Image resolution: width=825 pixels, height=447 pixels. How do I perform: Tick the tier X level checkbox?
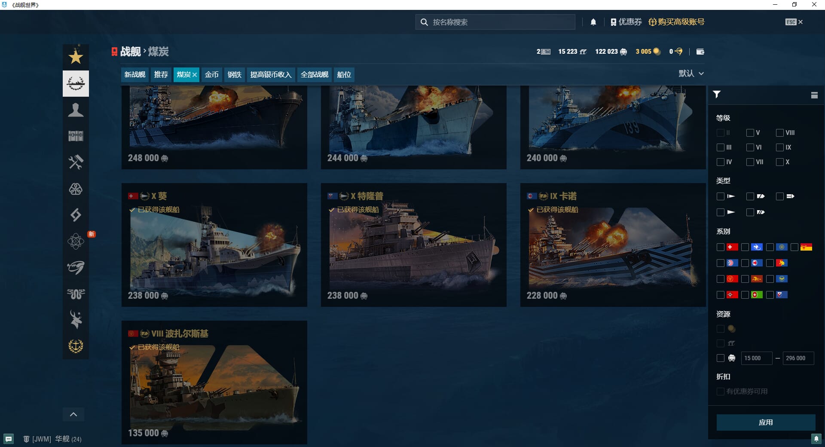(x=780, y=162)
